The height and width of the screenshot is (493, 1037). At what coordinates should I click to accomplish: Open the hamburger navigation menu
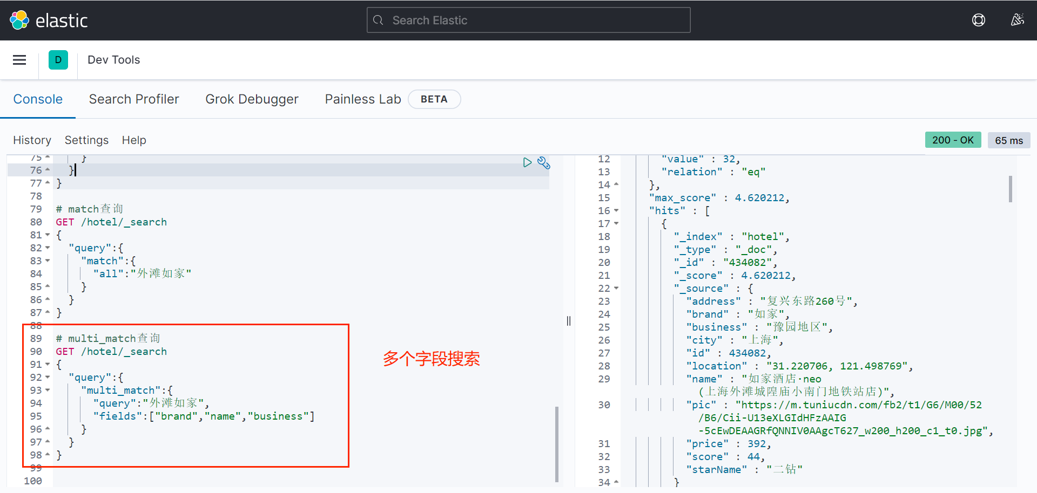tap(19, 60)
